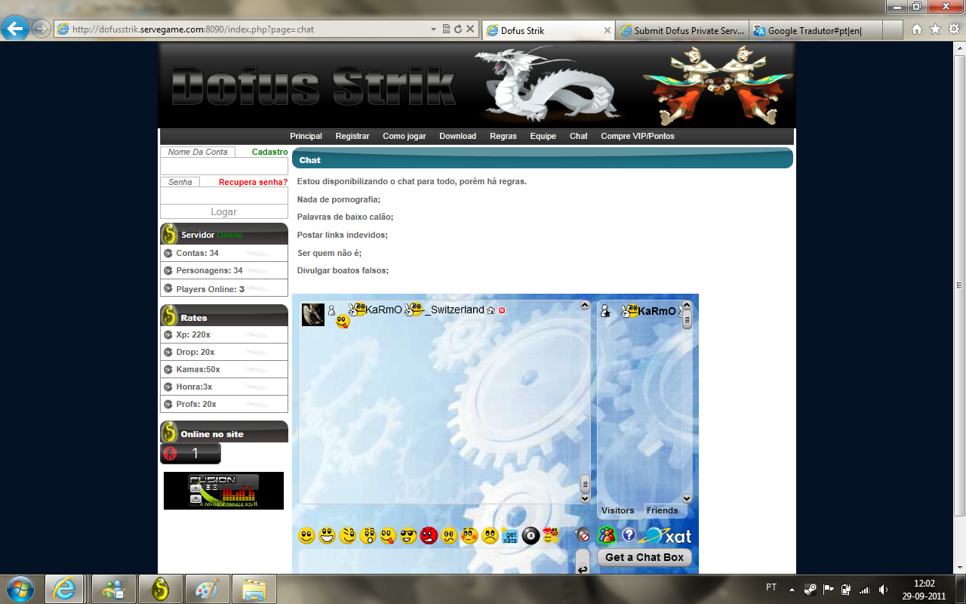Switch to the Visitors tab

pos(618,510)
